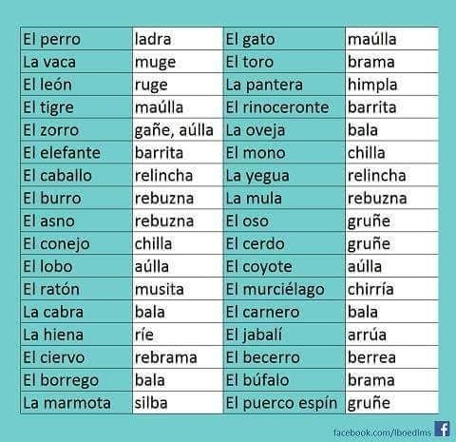
Task: Select the 'El elefante' cell
Action: [76, 153]
